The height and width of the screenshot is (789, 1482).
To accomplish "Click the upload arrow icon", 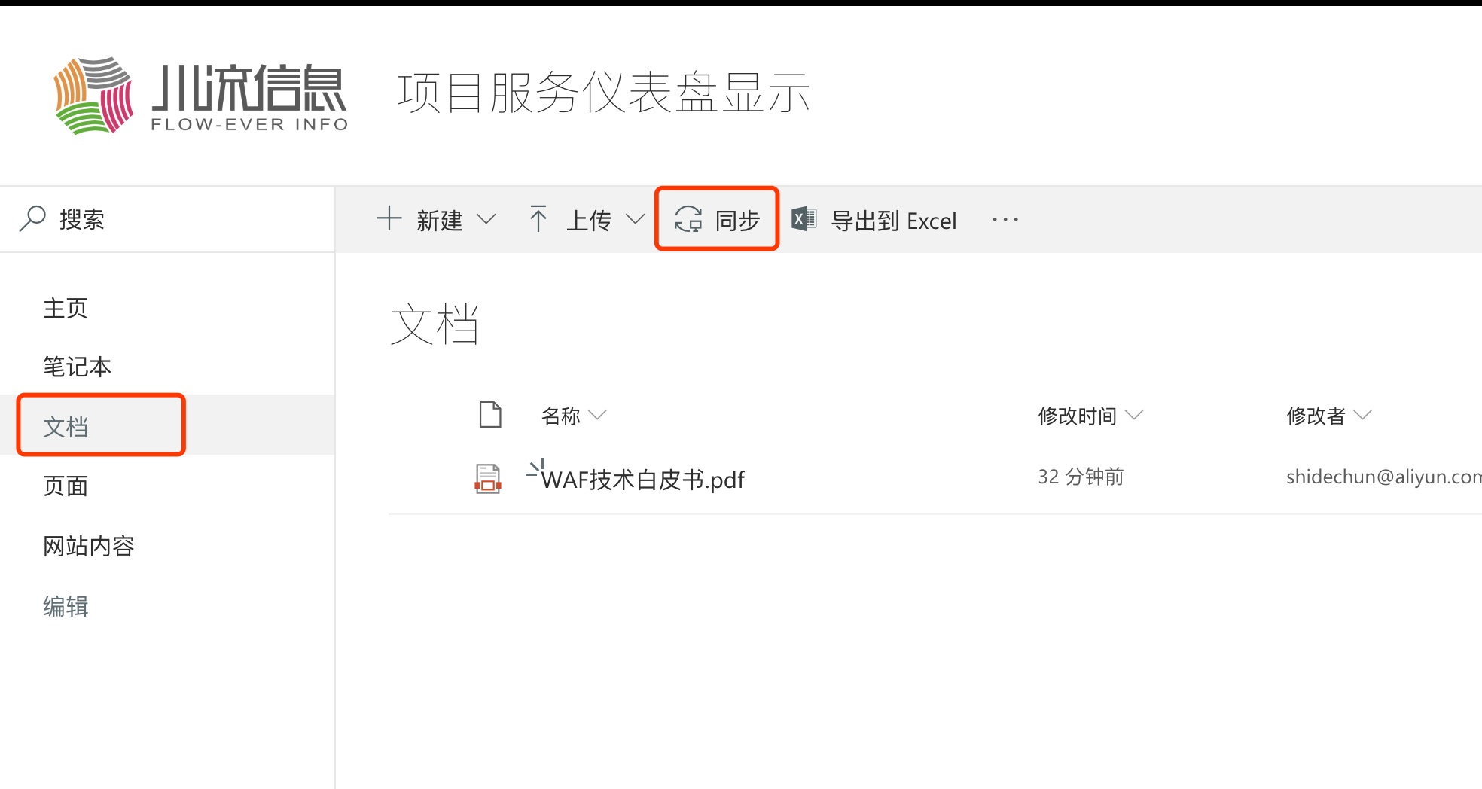I will pos(538,219).
